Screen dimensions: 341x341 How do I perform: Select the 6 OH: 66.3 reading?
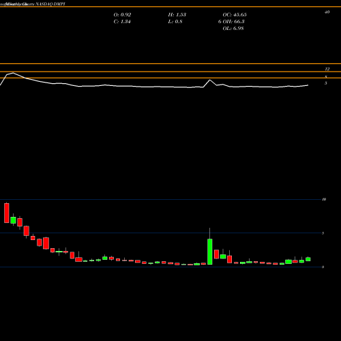tap(231, 22)
